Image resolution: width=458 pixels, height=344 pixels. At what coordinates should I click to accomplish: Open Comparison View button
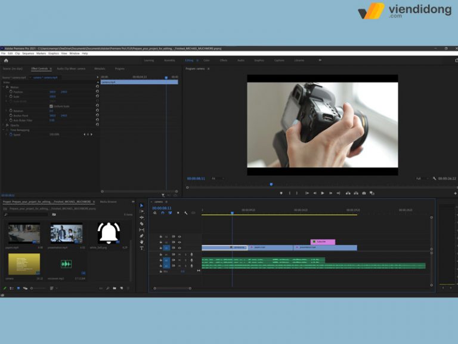372,193
